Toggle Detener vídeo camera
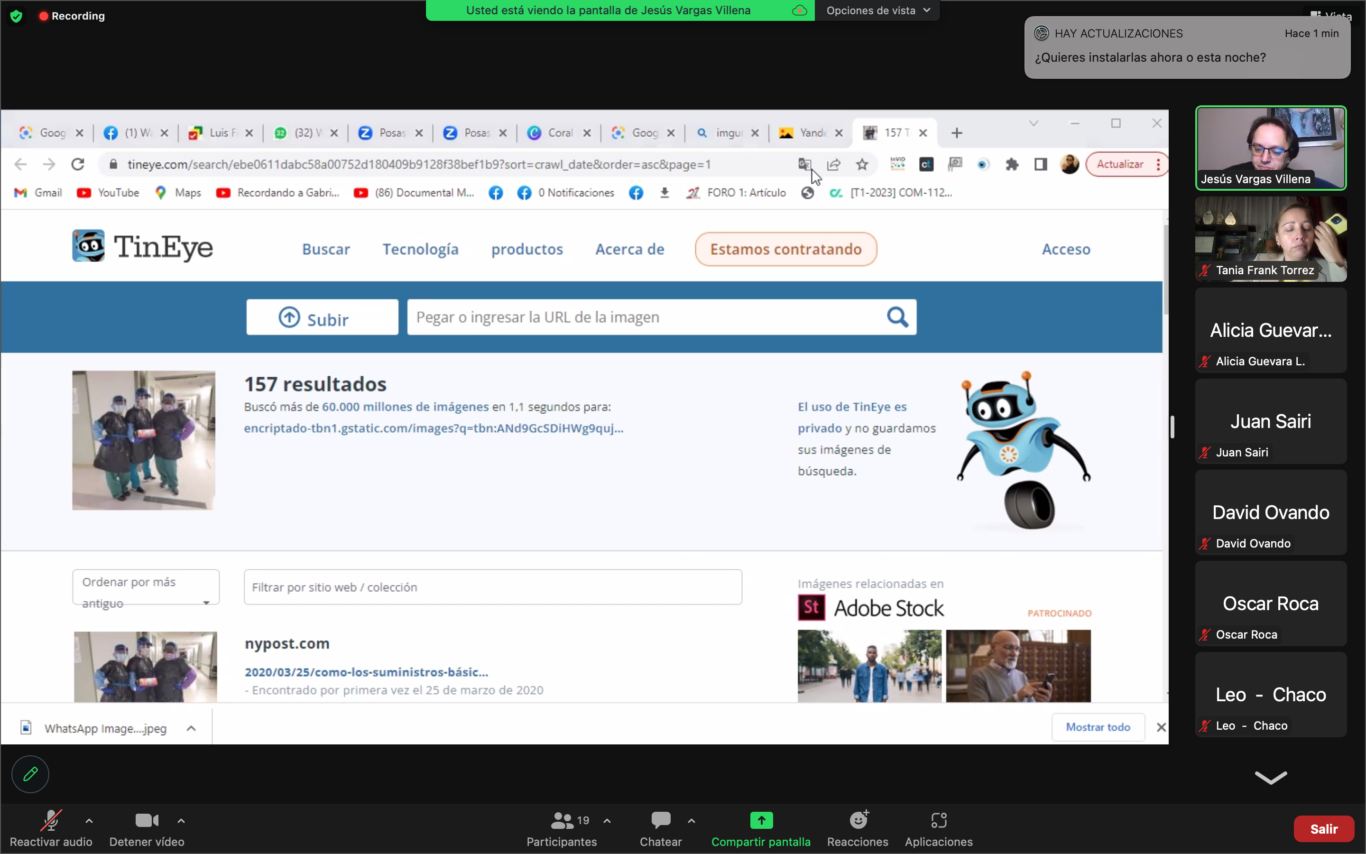Screen dimensions: 1366x854 tap(146, 820)
